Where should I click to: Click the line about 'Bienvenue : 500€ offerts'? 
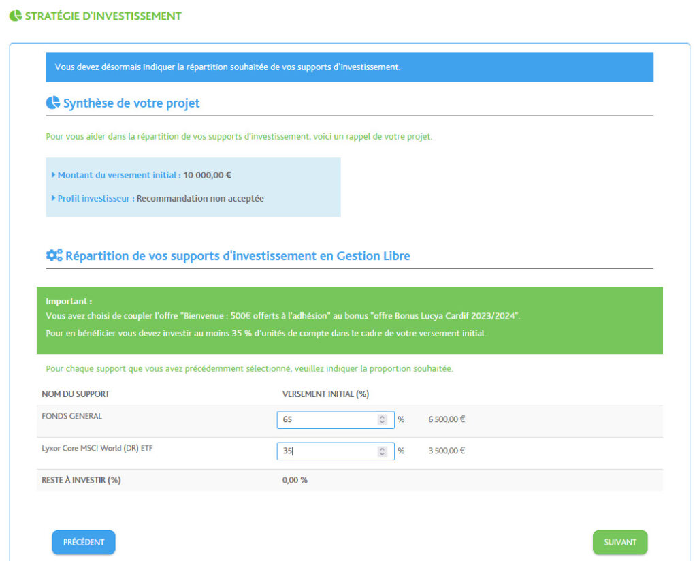click(x=282, y=316)
